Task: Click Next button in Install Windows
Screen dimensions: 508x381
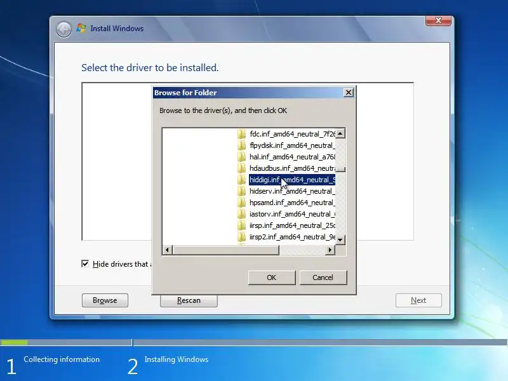Action: 418,300
